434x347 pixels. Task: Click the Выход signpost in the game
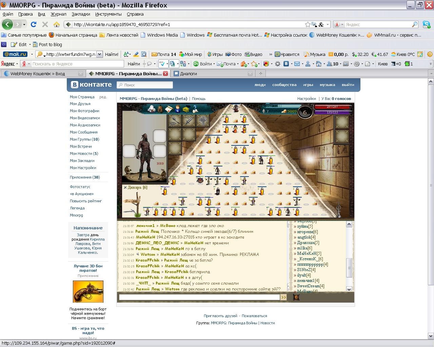(132, 201)
